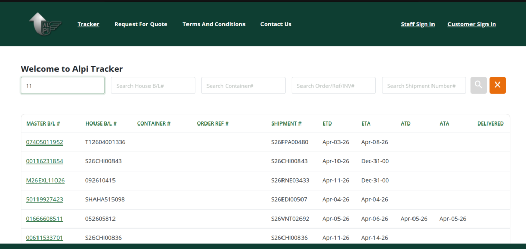Open master B/L 00116231854
This screenshot has height=249, width=526.
(x=45, y=161)
